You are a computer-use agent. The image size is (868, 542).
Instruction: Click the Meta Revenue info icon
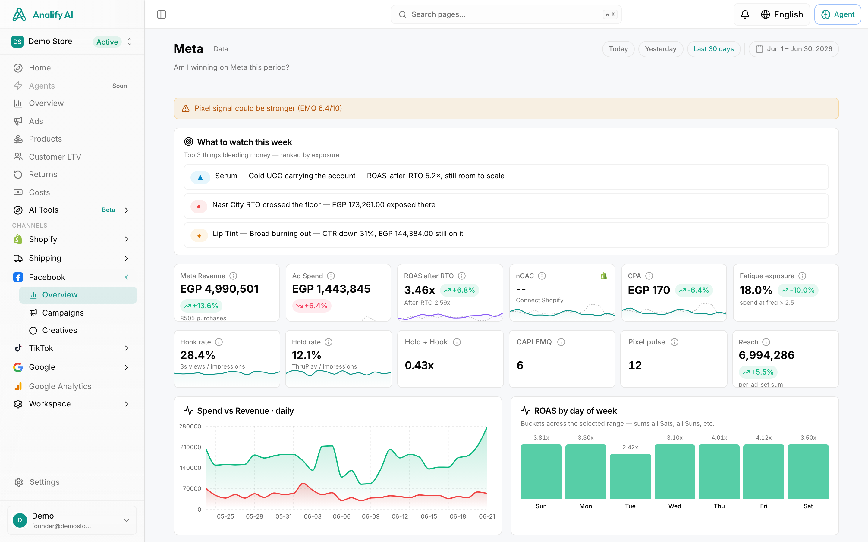[x=234, y=276]
